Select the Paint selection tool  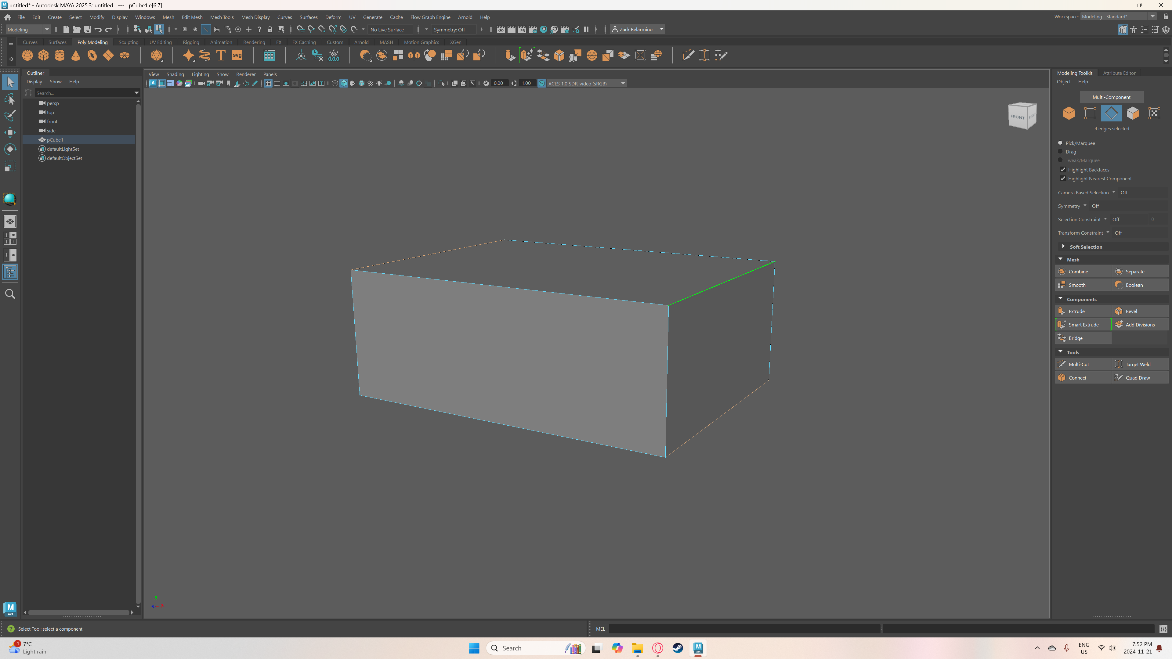pyautogui.click(x=10, y=116)
